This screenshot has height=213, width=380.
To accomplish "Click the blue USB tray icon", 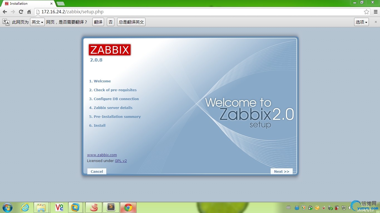I will pyautogui.click(x=297, y=207).
